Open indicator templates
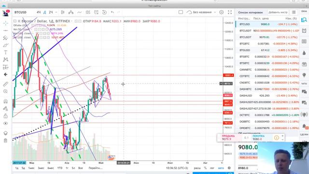 tap(88, 12)
